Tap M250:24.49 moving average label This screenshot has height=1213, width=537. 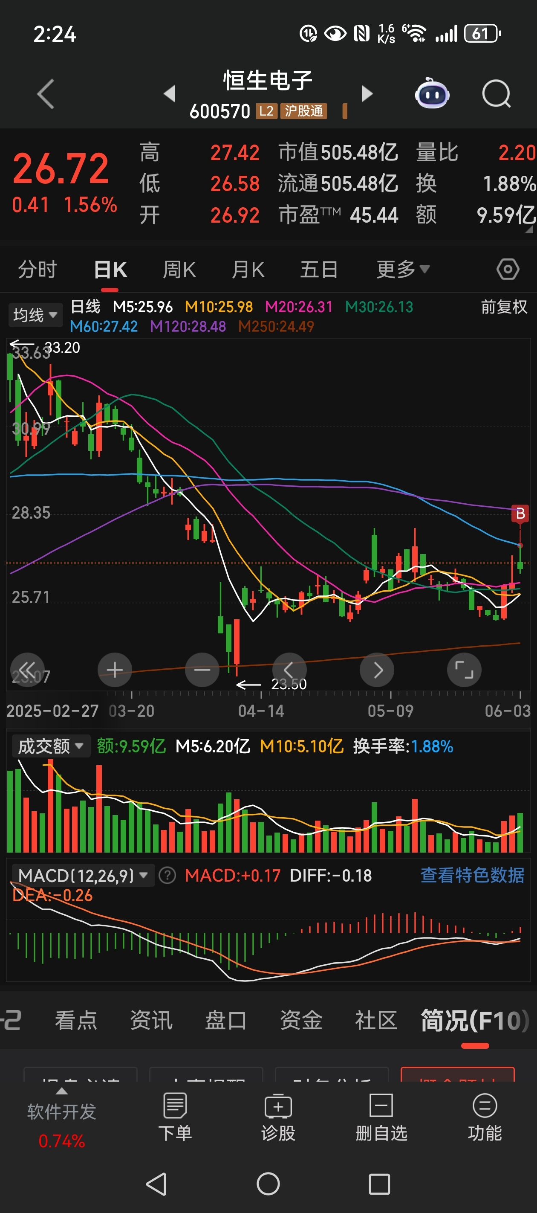coord(276,326)
